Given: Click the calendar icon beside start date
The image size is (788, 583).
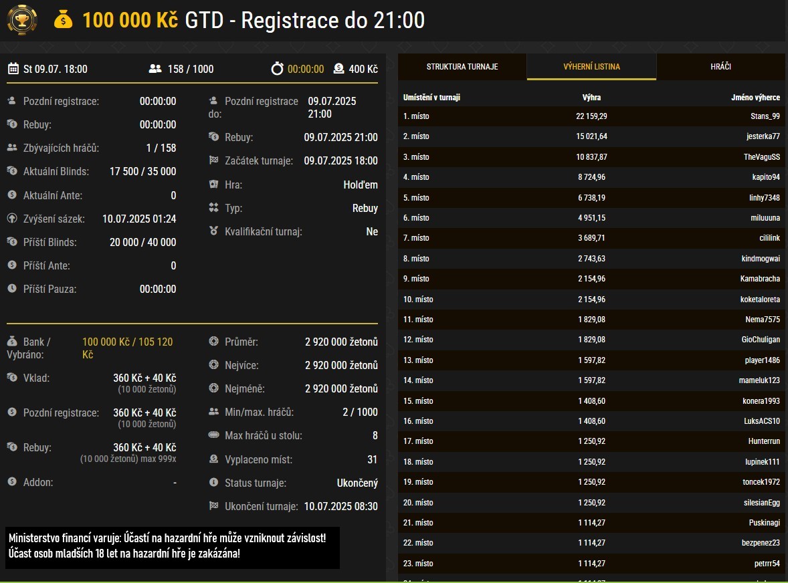Looking at the screenshot, I should pyautogui.click(x=13, y=68).
